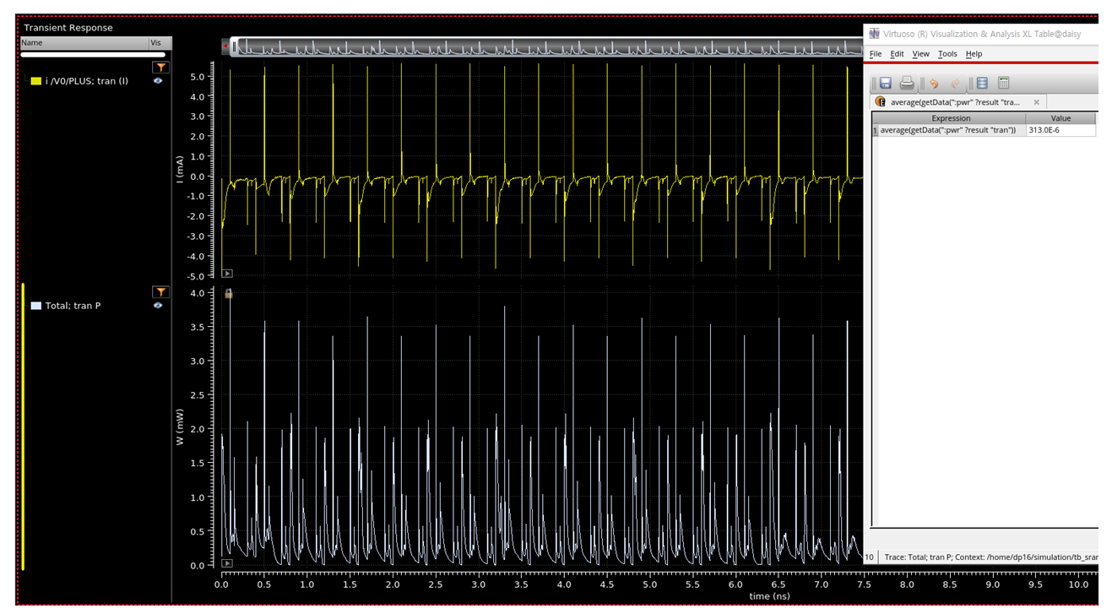Click the filter funnel above the power trace

pos(160,292)
